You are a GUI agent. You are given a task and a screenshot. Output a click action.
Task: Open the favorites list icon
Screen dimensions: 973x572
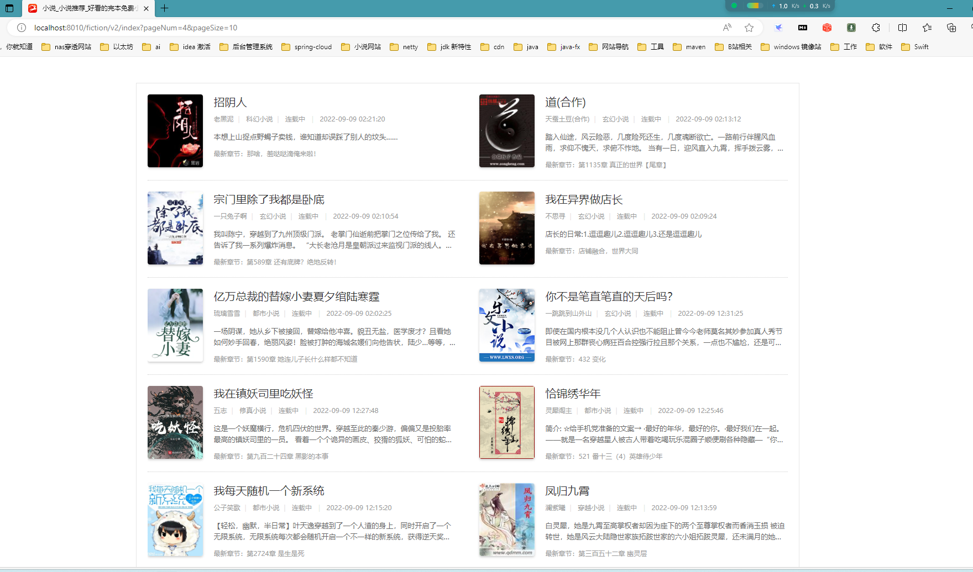tap(927, 28)
